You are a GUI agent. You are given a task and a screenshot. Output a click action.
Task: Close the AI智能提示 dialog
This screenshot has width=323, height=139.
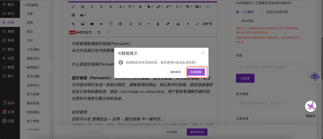[x=203, y=53]
